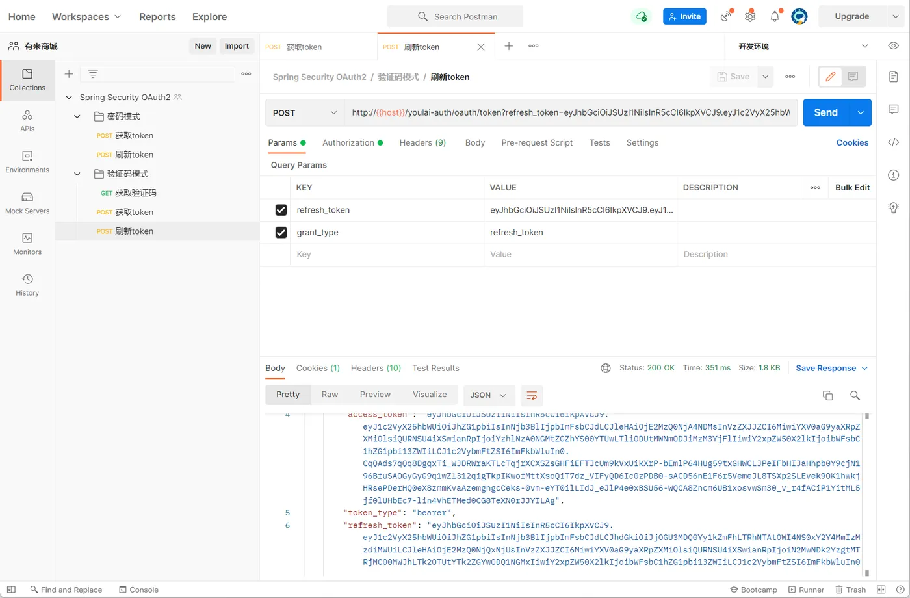The image size is (910, 598).
Task: Open the Tests tab
Action: pyautogui.click(x=600, y=142)
